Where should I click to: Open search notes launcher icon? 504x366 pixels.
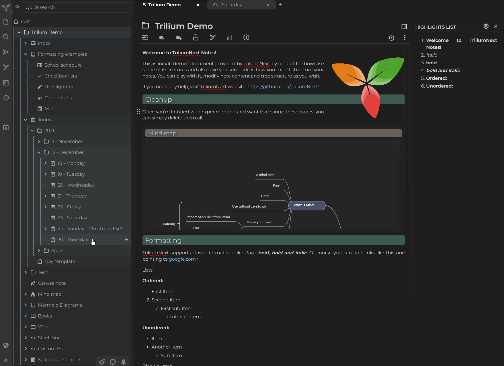click(6, 37)
